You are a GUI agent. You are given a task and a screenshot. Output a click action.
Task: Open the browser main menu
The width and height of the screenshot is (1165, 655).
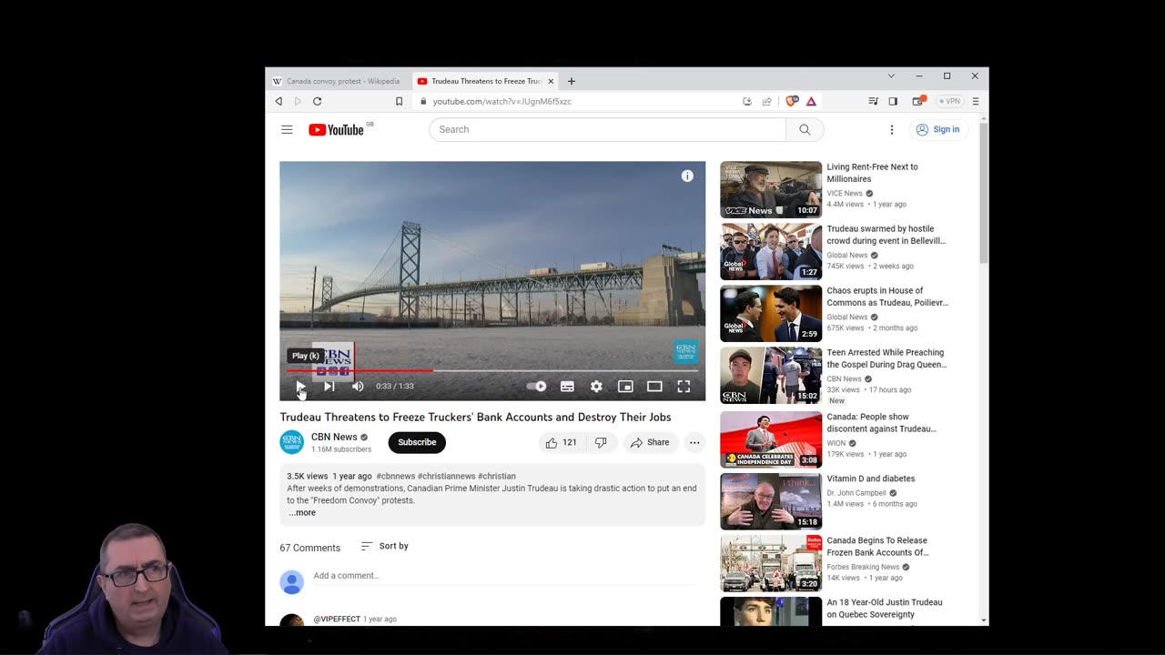[976, 101]
